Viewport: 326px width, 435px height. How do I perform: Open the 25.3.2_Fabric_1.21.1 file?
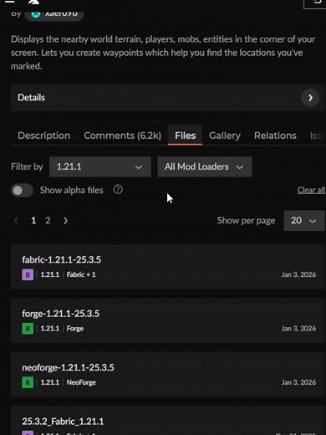(63, 421)
